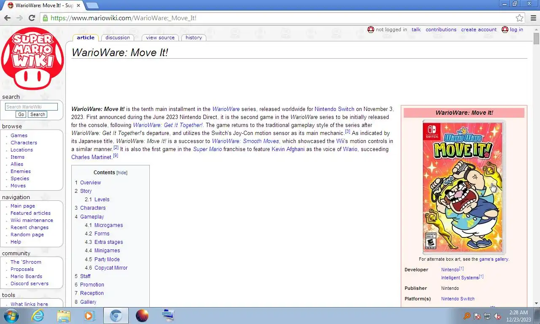Open Featured articles in the navigation sidebar
Image resolution: width=540 pixels, height=324 pixels.
30,213
